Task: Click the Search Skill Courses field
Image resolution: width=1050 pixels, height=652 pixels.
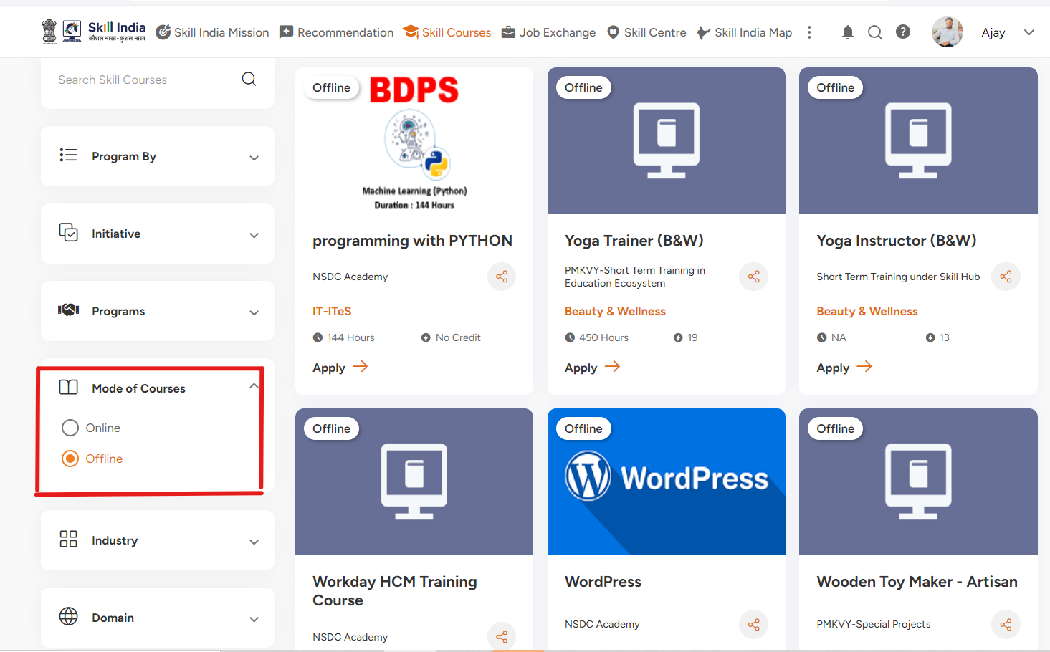Action: pyautogui.click(x=143, y=80)
